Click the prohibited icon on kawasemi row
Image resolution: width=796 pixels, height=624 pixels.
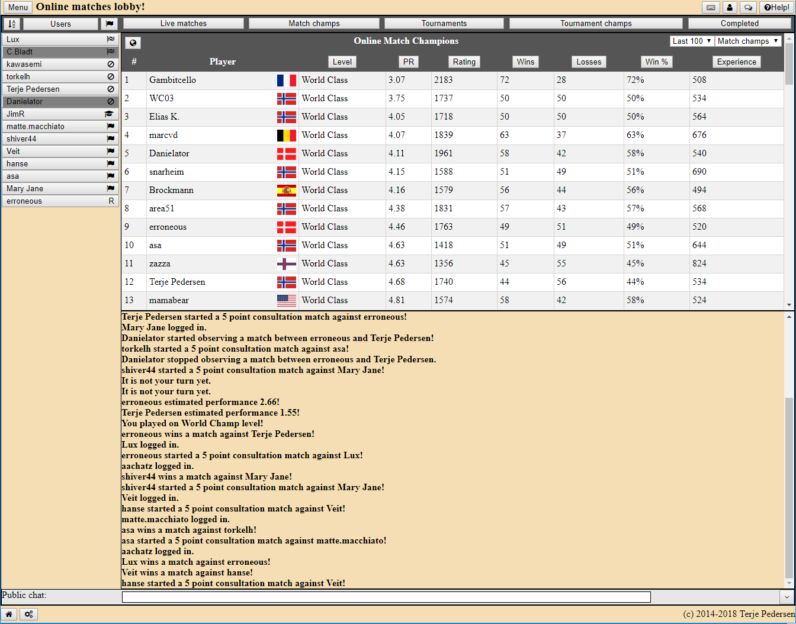[x=111, y=64]
